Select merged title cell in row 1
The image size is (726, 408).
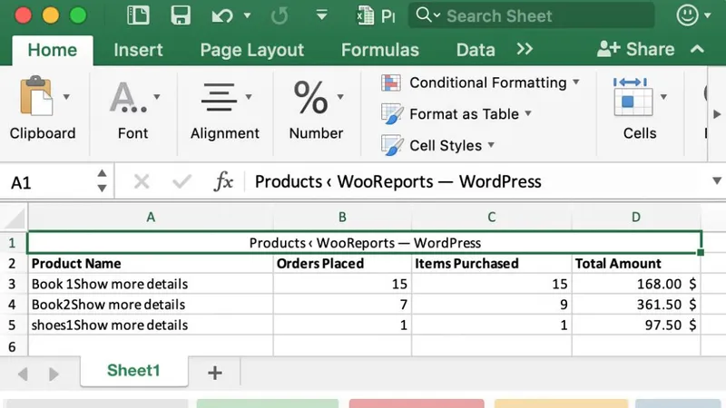pos(365,242)
